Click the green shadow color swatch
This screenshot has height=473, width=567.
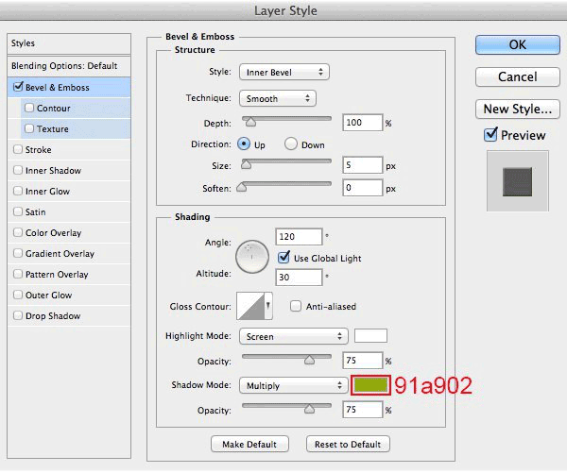pyautogui.click(x=370, y=385)
